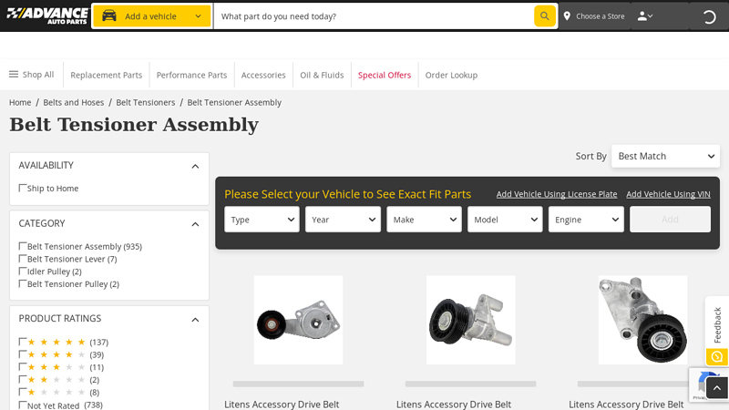729x410 pixels.
Task: Go to Home breadcrumb link
Action: [x=20, y=102]
